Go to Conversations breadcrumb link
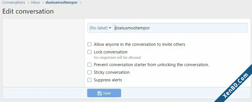 (x=14, y=3)
